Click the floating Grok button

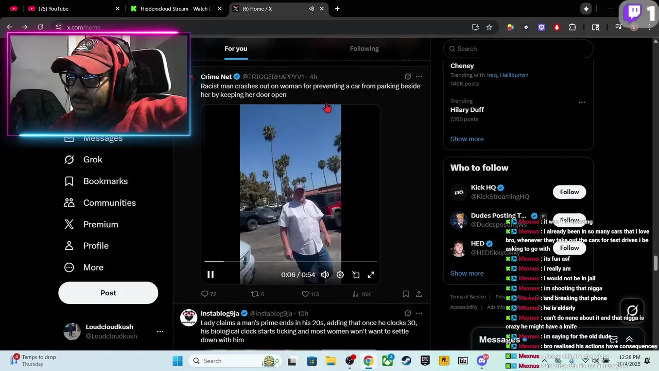(x=632, y=311)
